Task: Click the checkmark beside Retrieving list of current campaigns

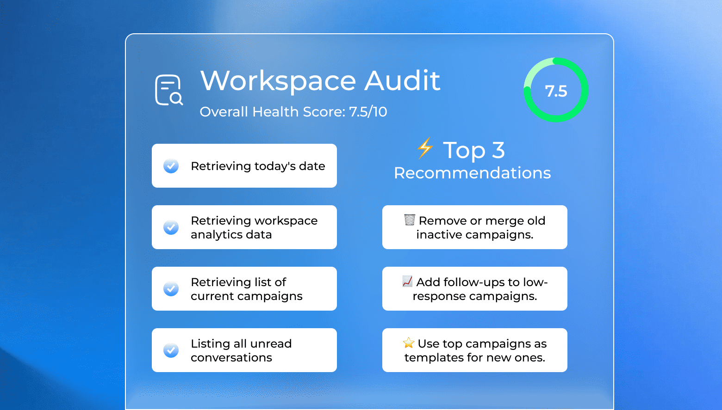Action: pyautogui.click(x=171, y=289)
